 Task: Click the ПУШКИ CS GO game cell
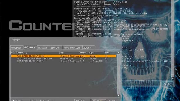[x=66, y=59]
